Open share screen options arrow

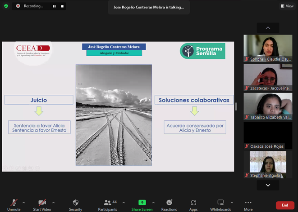click(153, 203)
